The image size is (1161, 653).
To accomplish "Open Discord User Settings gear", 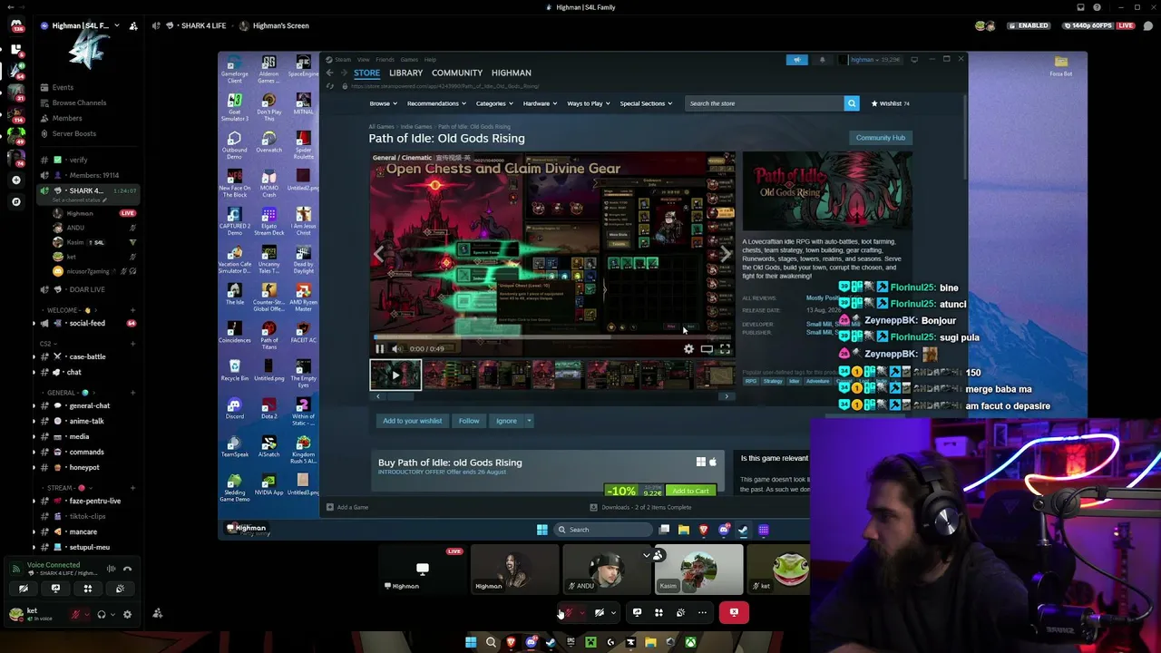I will tap(127, 614).
